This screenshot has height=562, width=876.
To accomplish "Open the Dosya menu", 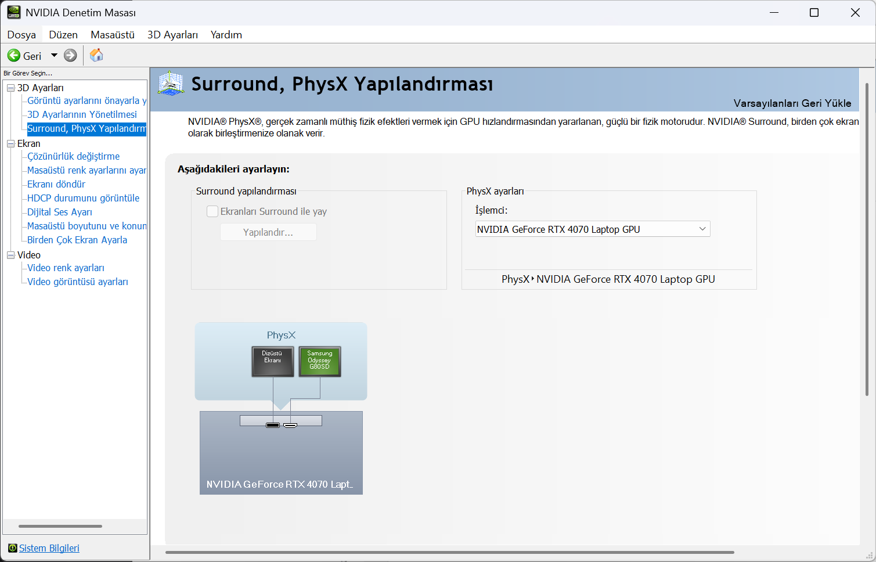I will click(21, 35).
